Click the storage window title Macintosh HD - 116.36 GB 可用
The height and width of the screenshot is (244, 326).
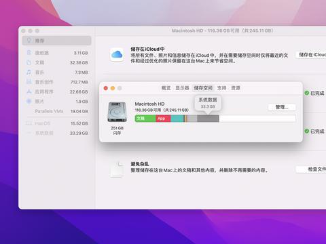[222, 30]
